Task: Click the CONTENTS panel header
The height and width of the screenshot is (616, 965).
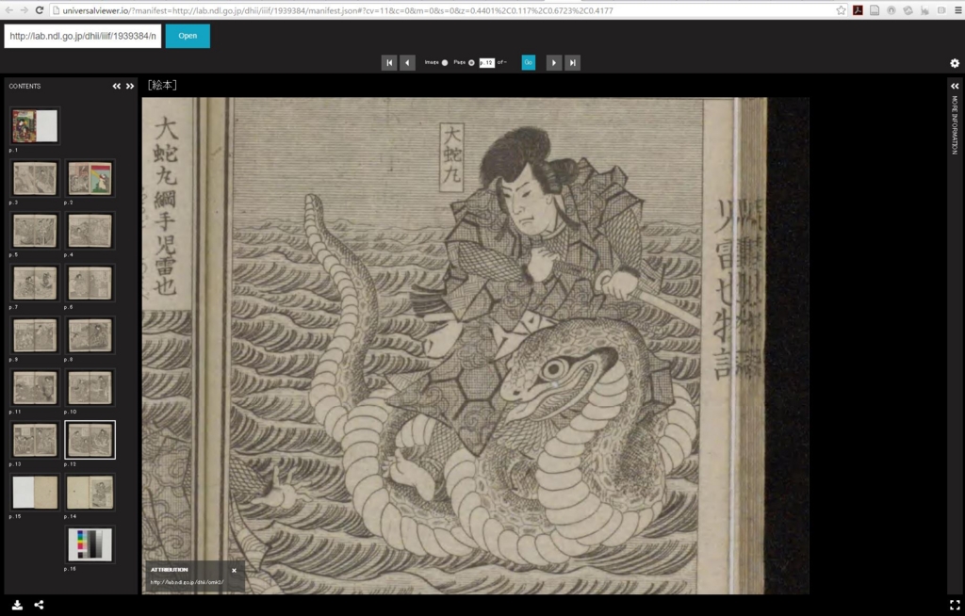Action: coord(25,86)
